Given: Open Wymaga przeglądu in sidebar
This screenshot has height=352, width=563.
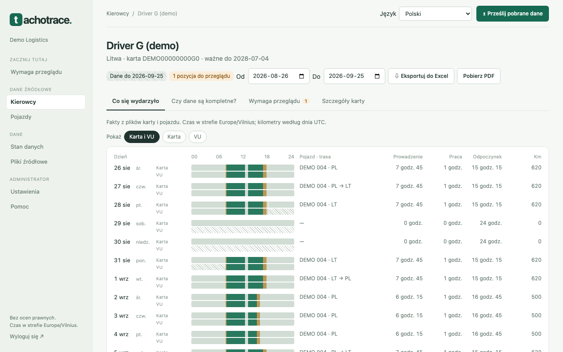Looking at the screenshot, I should [x=46, y=72].
